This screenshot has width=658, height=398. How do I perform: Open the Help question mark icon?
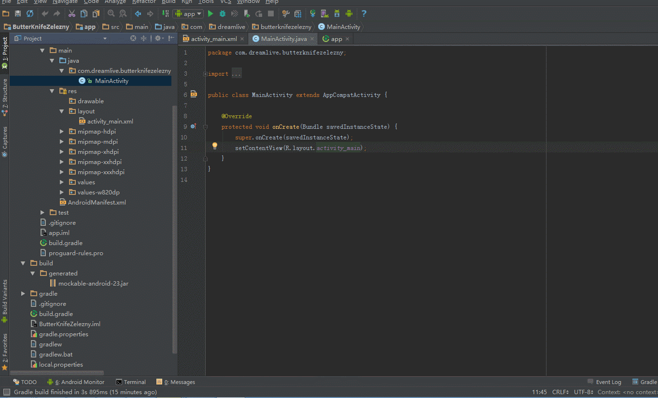364,14
